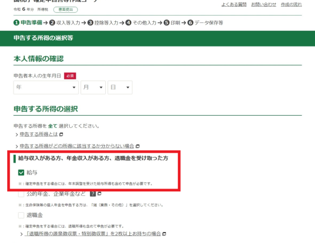Click external-window icon after 申告する所得とは
This screenshot has width=315, height=243.
[x=61, y=134]
